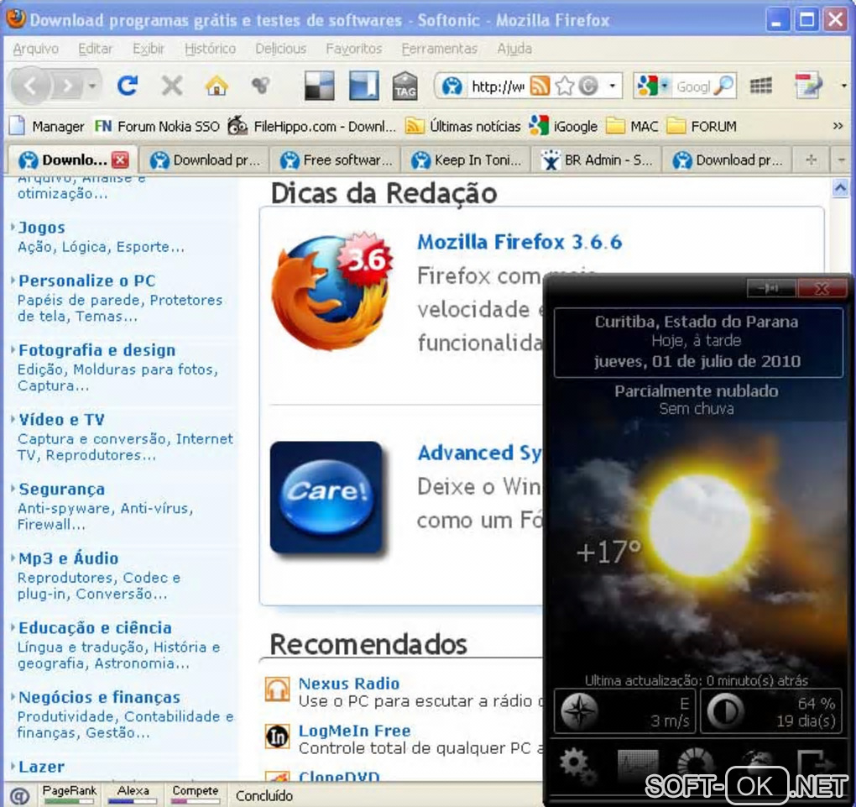Open the iGoogle bookmark

[x=563, y=126]
